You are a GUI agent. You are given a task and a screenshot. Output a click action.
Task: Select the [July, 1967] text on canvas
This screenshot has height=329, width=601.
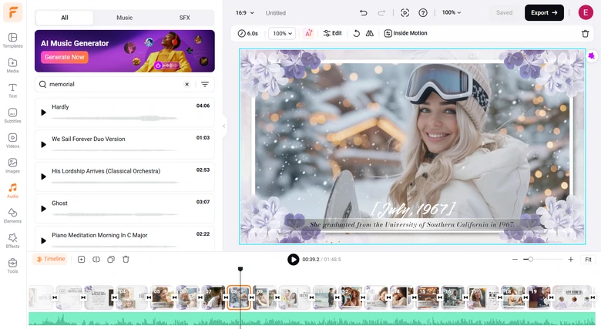(413, 210)
